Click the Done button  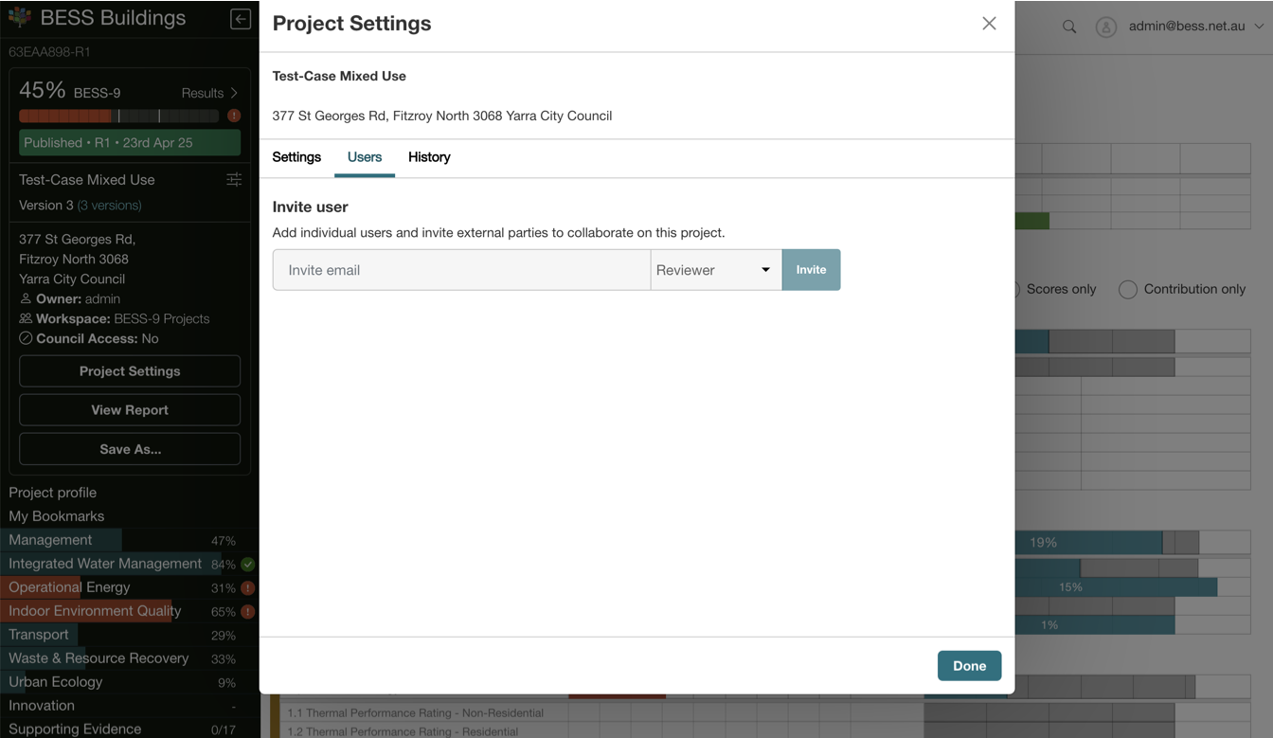[969, 666]
